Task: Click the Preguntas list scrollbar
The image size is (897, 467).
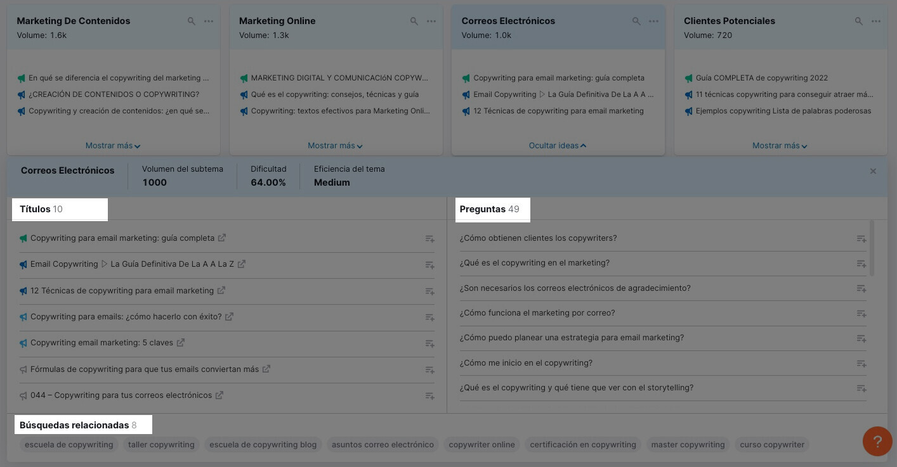Action: 872,248
